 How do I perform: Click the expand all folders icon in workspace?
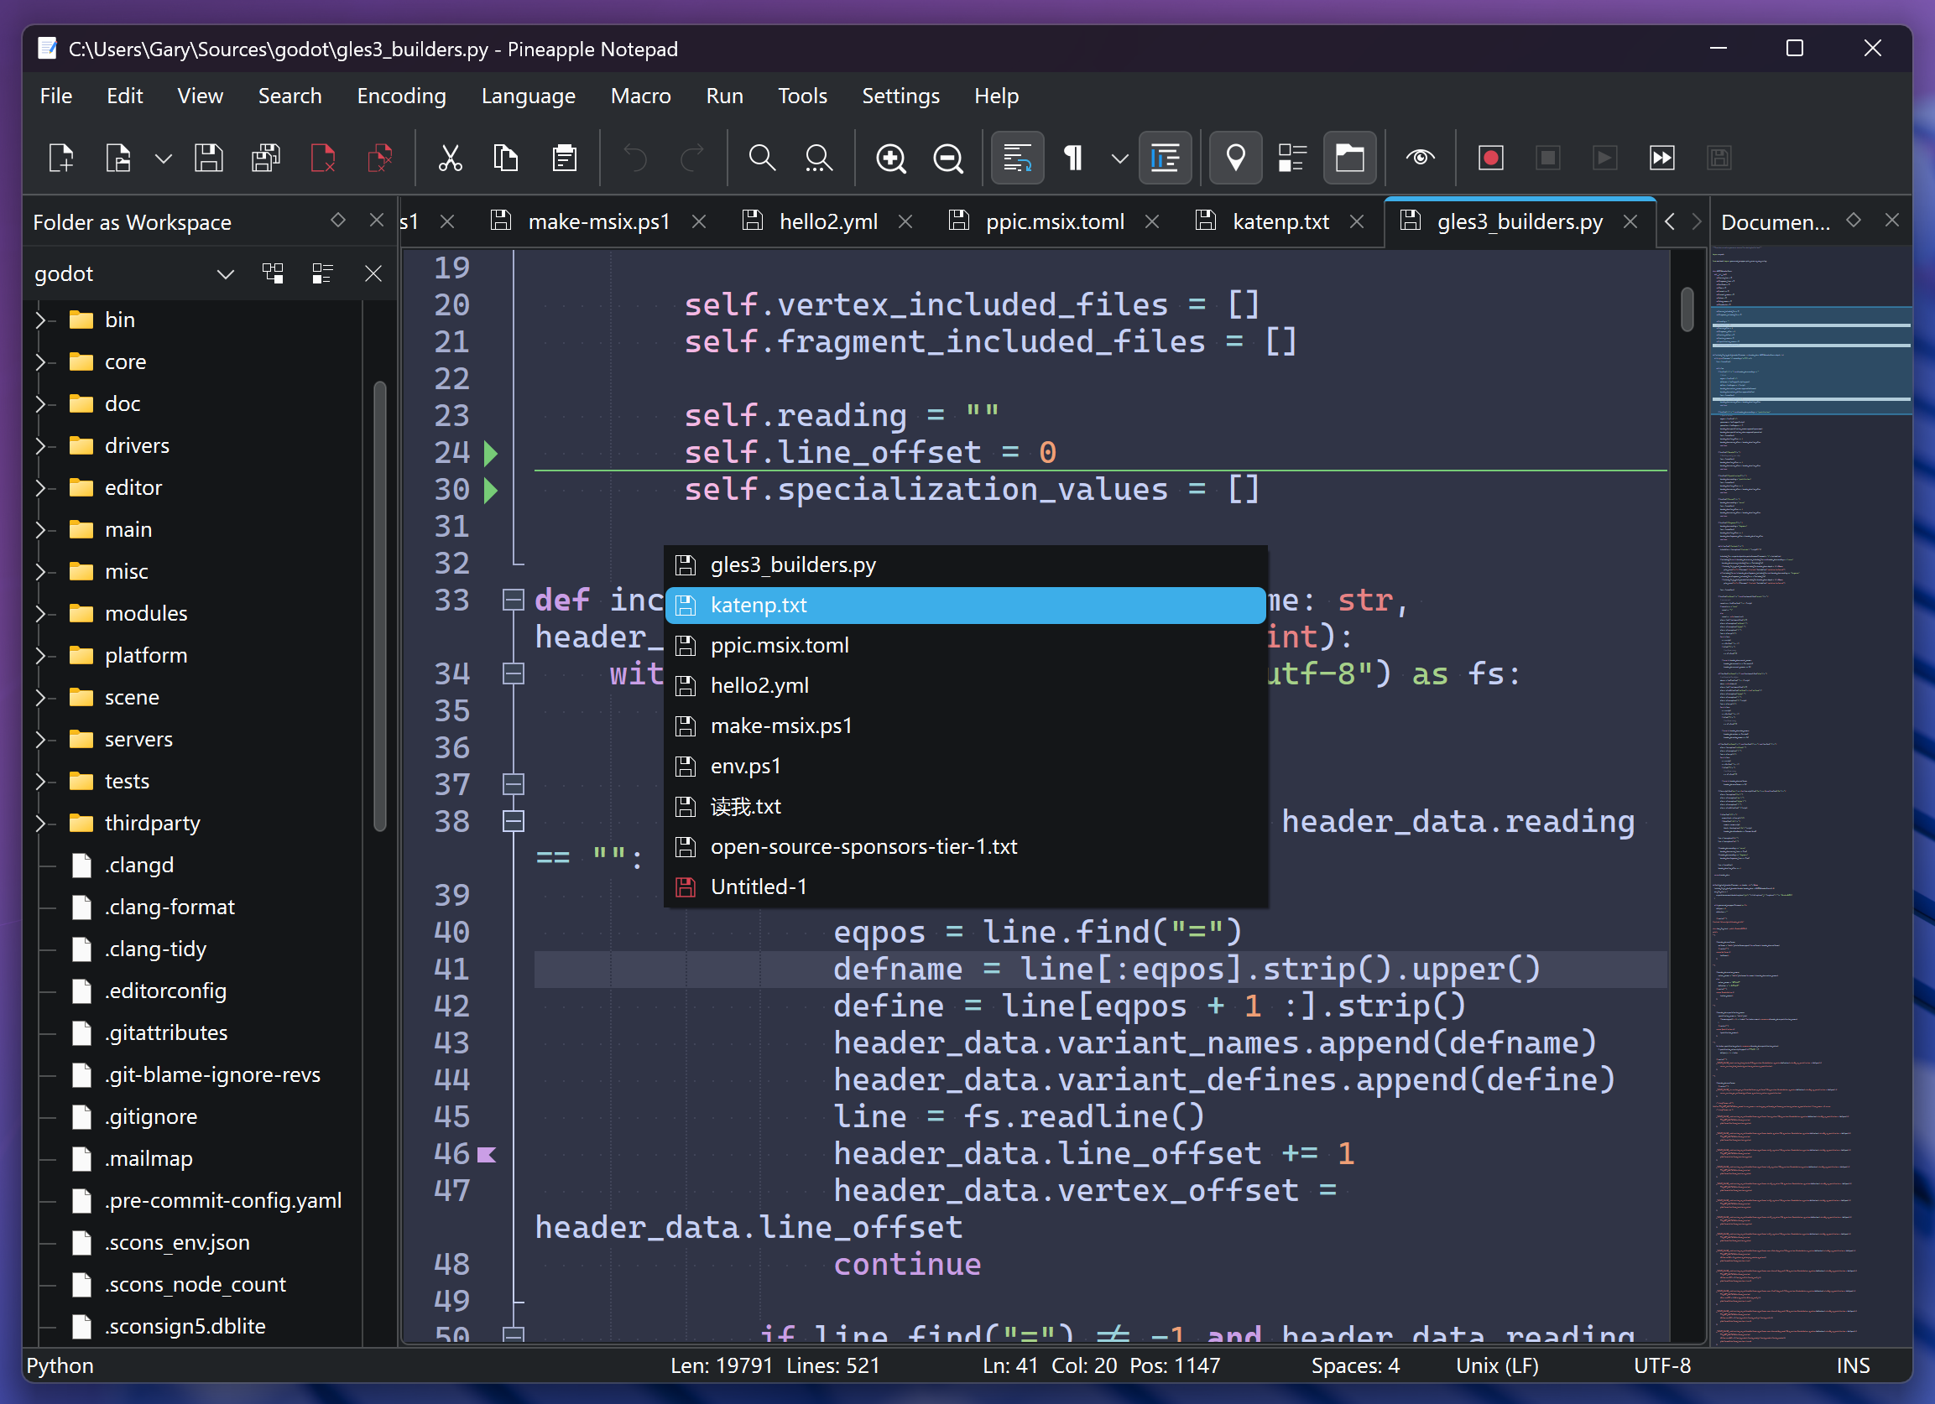(273, 273)
